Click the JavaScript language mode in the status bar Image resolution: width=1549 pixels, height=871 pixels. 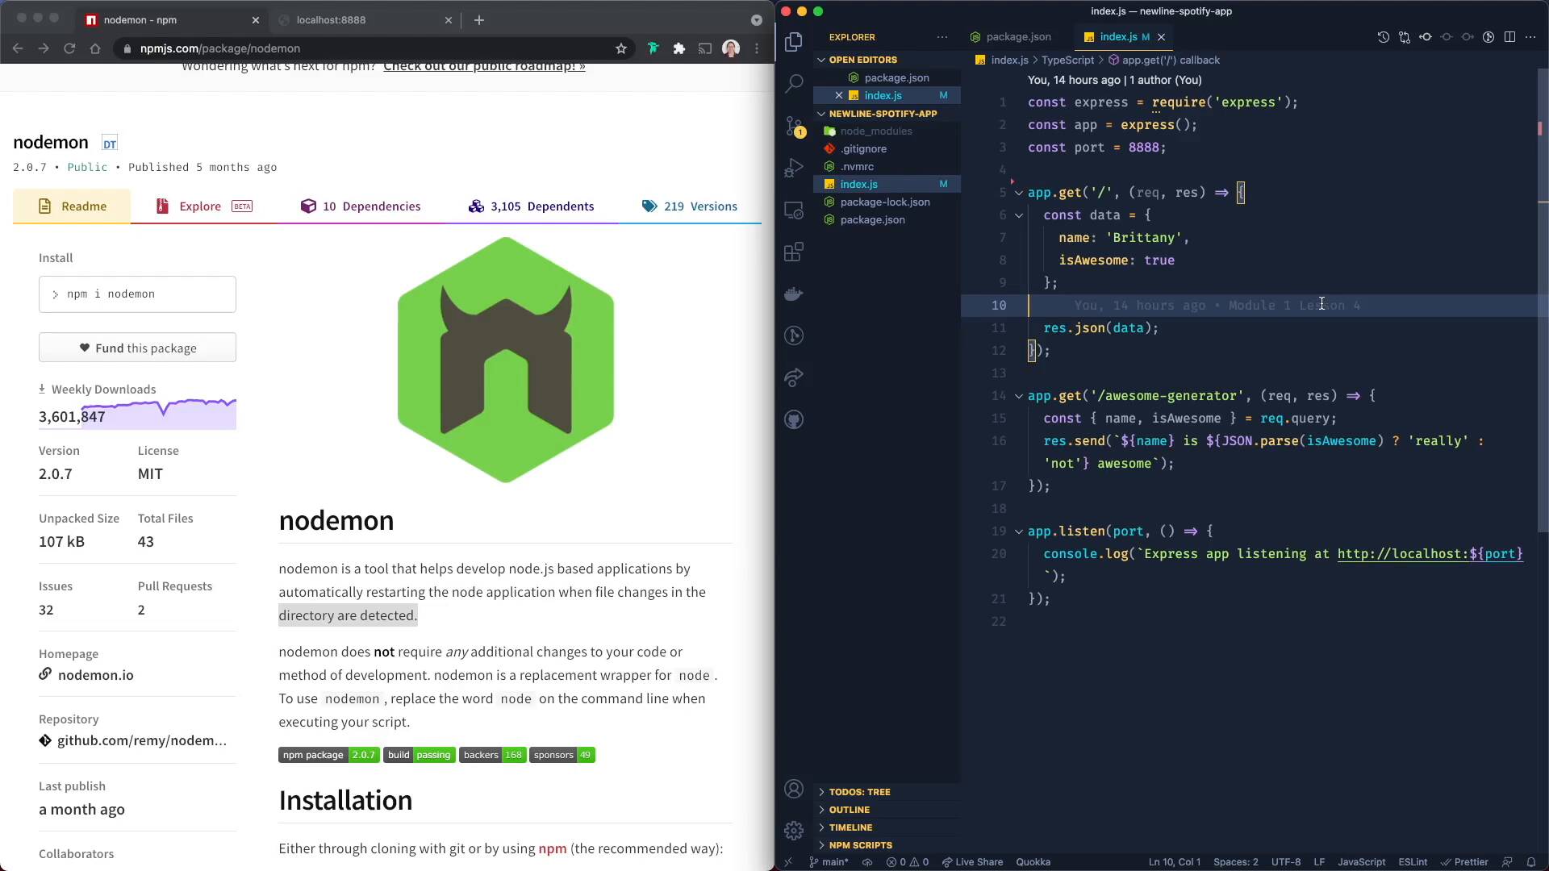(1361, 862)
